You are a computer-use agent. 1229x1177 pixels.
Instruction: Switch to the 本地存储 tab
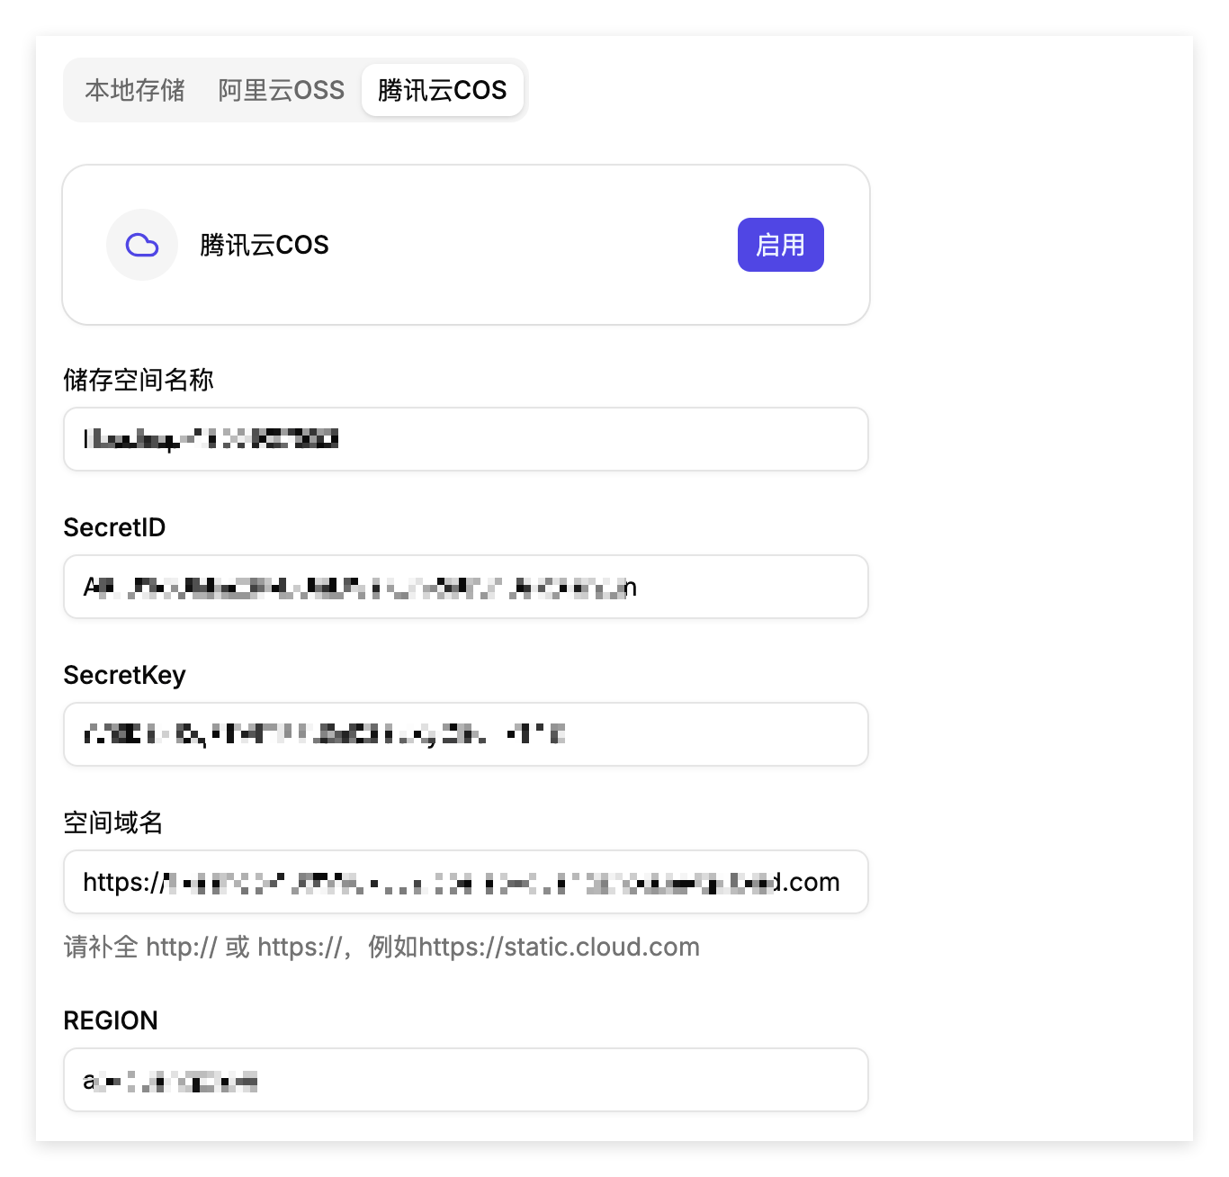pos(135,90)
